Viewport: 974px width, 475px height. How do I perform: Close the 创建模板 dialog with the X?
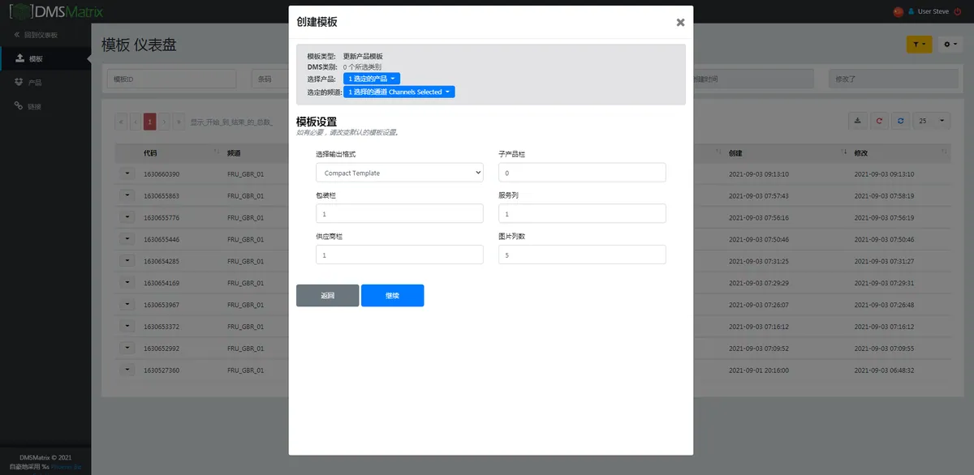pos(680,23)
